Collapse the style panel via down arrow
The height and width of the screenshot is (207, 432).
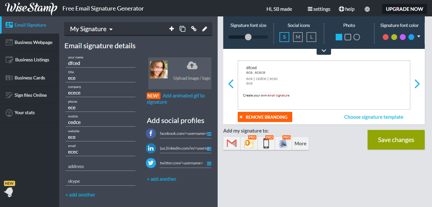tap(324, 51)
